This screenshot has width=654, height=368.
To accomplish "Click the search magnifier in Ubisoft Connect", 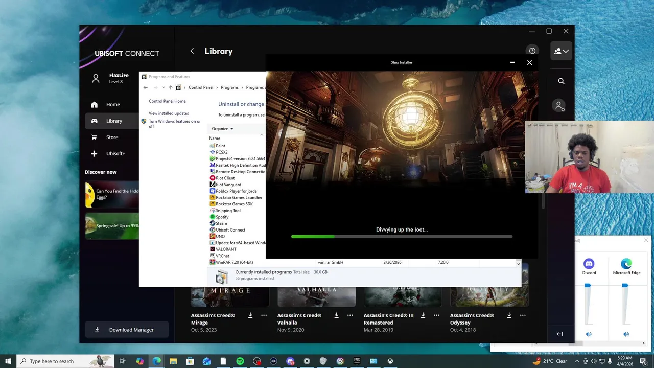I will 561,81.
